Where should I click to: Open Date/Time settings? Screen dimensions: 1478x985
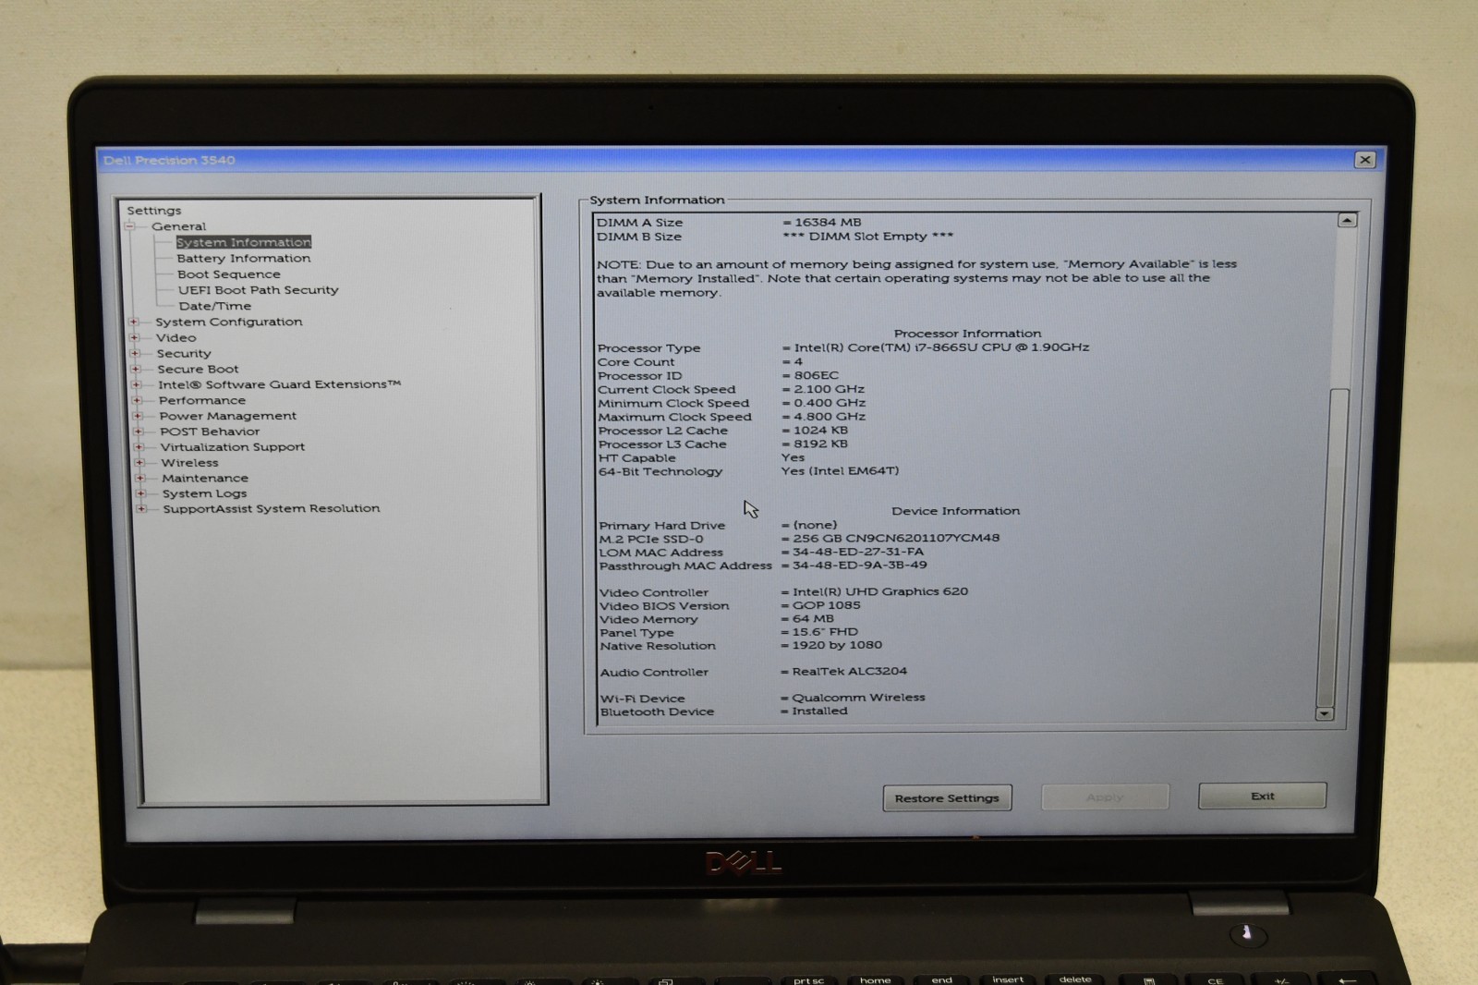point(215,306)
